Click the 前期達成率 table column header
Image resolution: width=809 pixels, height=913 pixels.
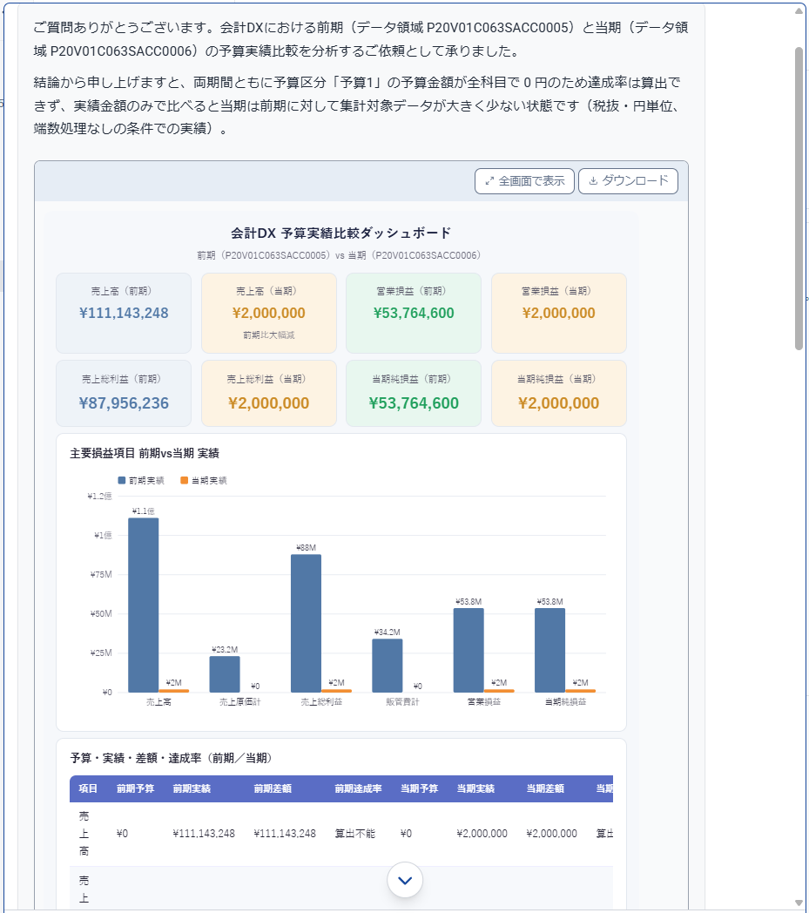pos(358,788)
